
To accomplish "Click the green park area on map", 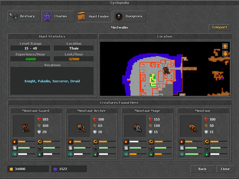I will pos(153,80).
